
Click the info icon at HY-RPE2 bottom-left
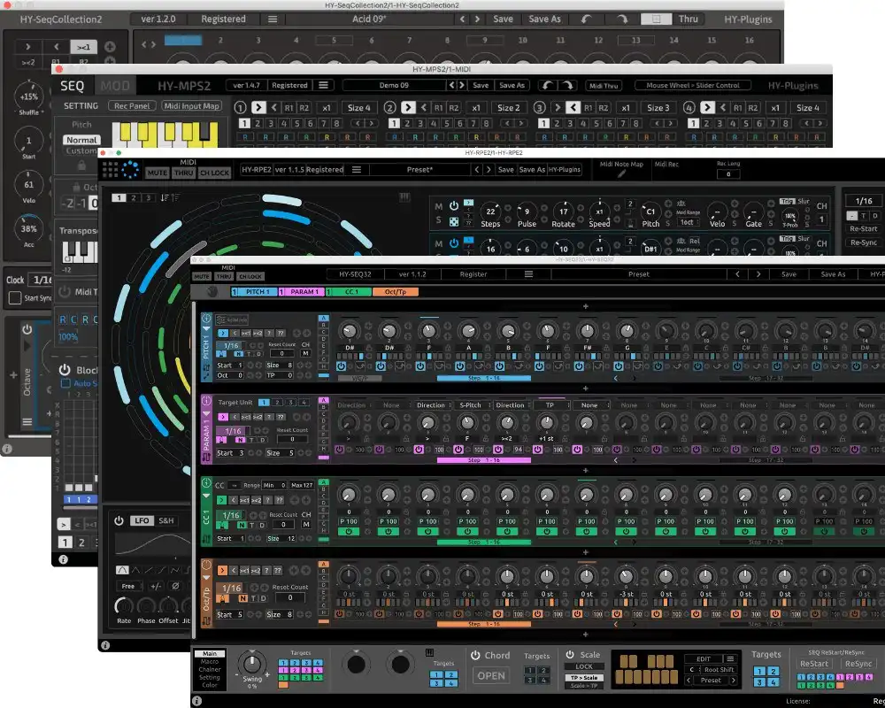click(105, 645)
